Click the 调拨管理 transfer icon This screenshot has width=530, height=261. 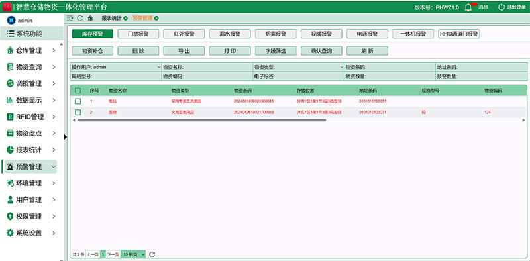point(10,83)
